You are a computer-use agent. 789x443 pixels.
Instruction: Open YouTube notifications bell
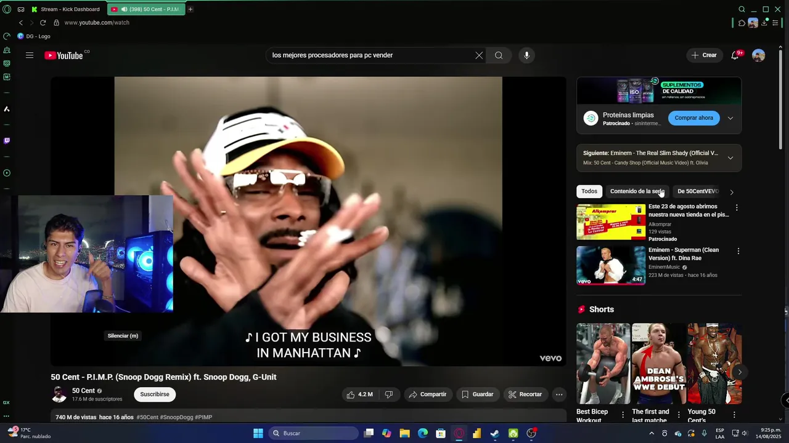coord(735,55)
